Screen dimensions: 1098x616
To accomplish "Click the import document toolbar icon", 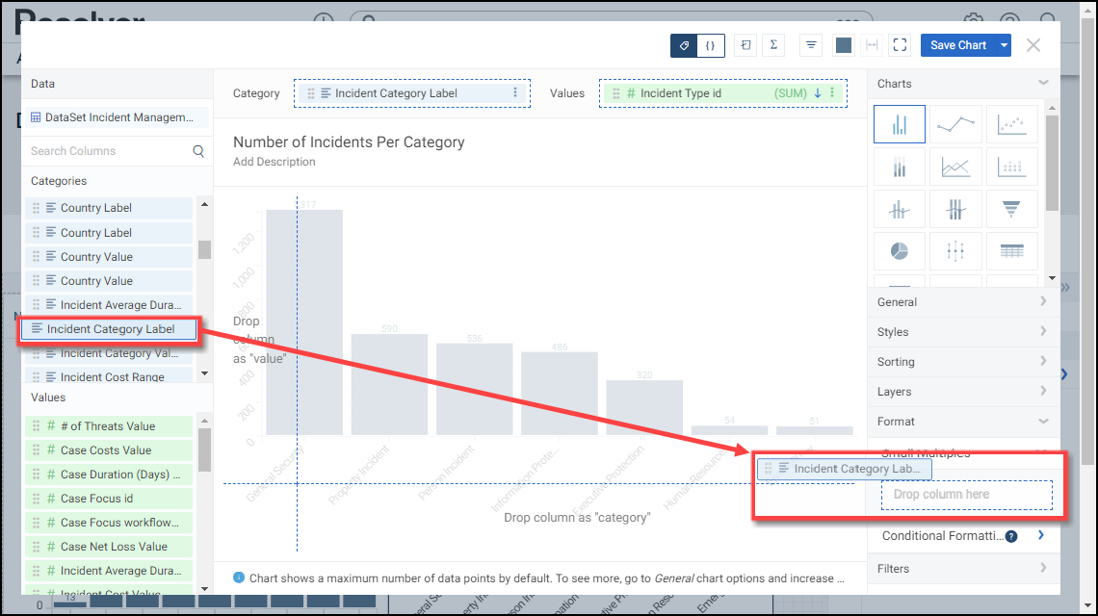I will [745, 45].
